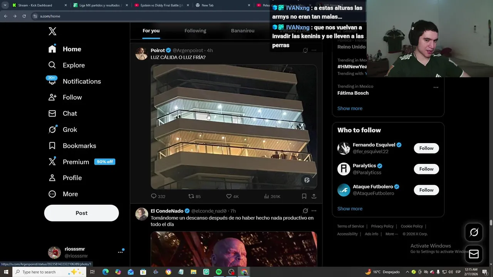Switch to Following tab

click(x=195, y=31)
